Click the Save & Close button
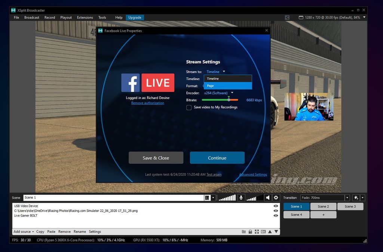The width and height of the screenshot is (383, 252). click(x=156, y=158)
